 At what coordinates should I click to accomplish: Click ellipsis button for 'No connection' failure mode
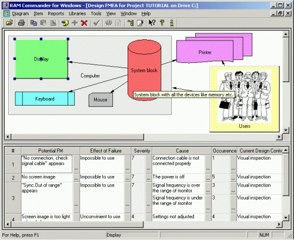coord(76,164)
